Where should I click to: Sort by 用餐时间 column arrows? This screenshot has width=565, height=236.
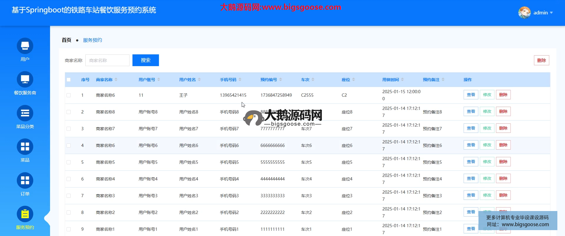(402, 80)
